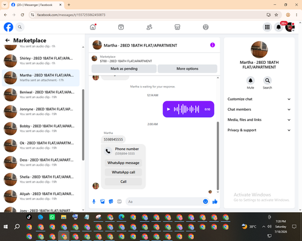This screenshot has height=241, width=302.
Task: Click the large Martha profile photo
Action: (x=259, y=49)
